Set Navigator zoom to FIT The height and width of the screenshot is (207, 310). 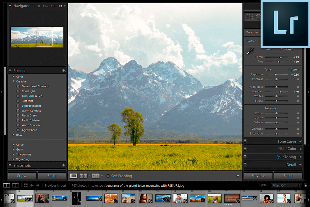pyautogui.click(x=38, y=6)
